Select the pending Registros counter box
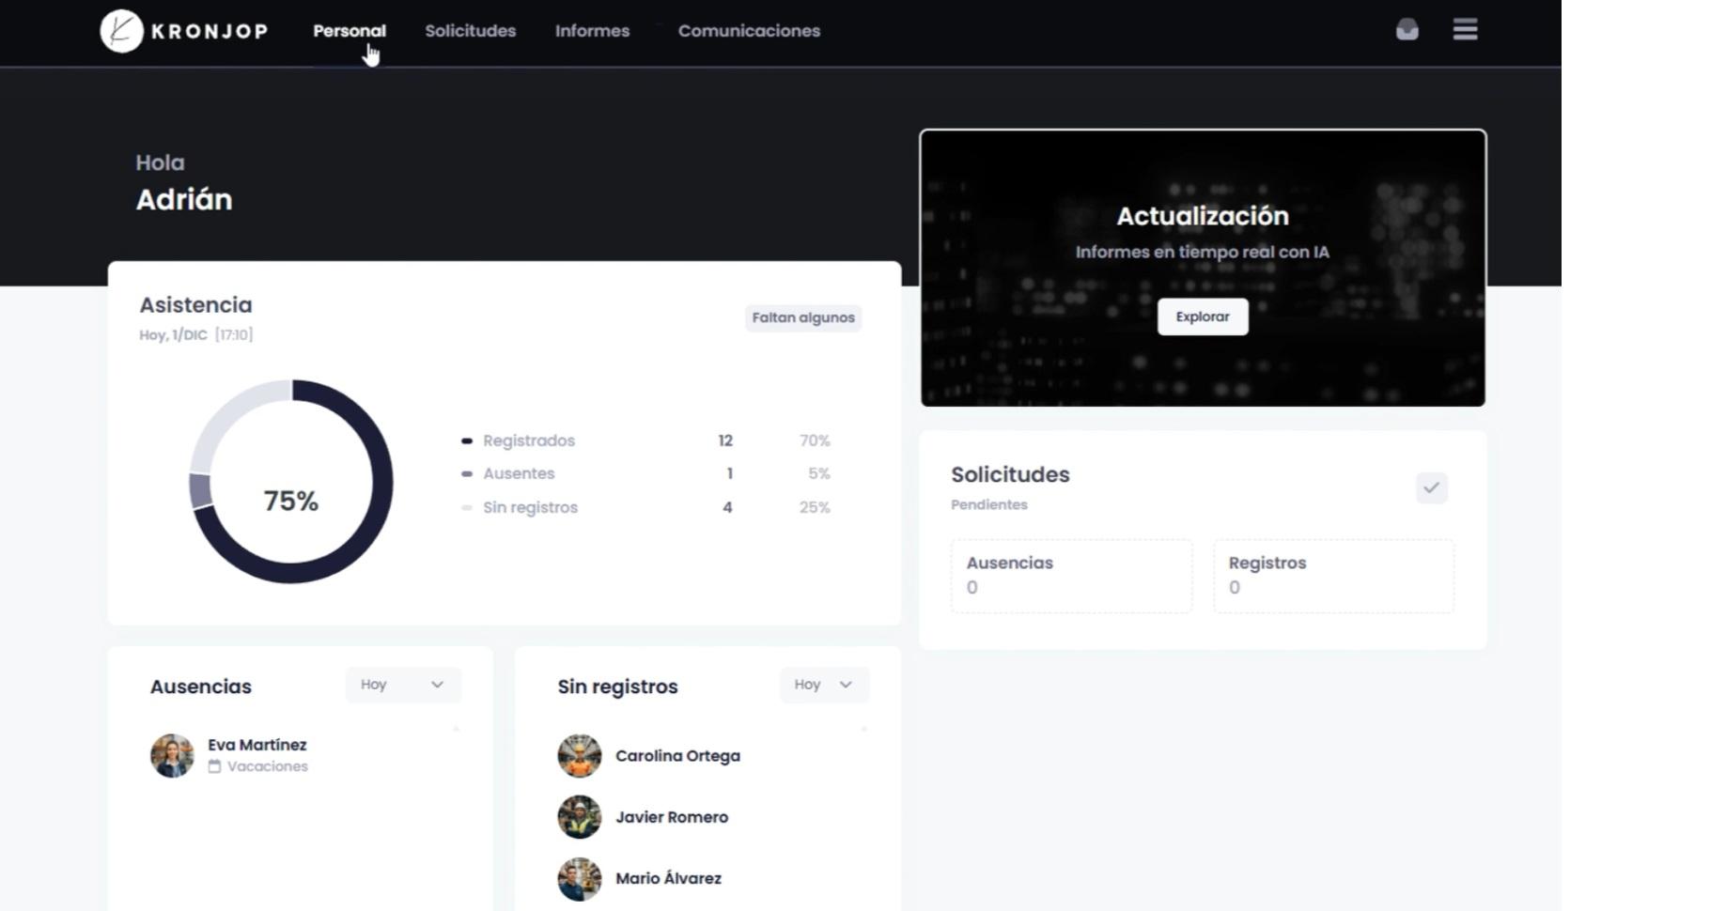Screen dimensions: 1710x911 [1333, 576]
